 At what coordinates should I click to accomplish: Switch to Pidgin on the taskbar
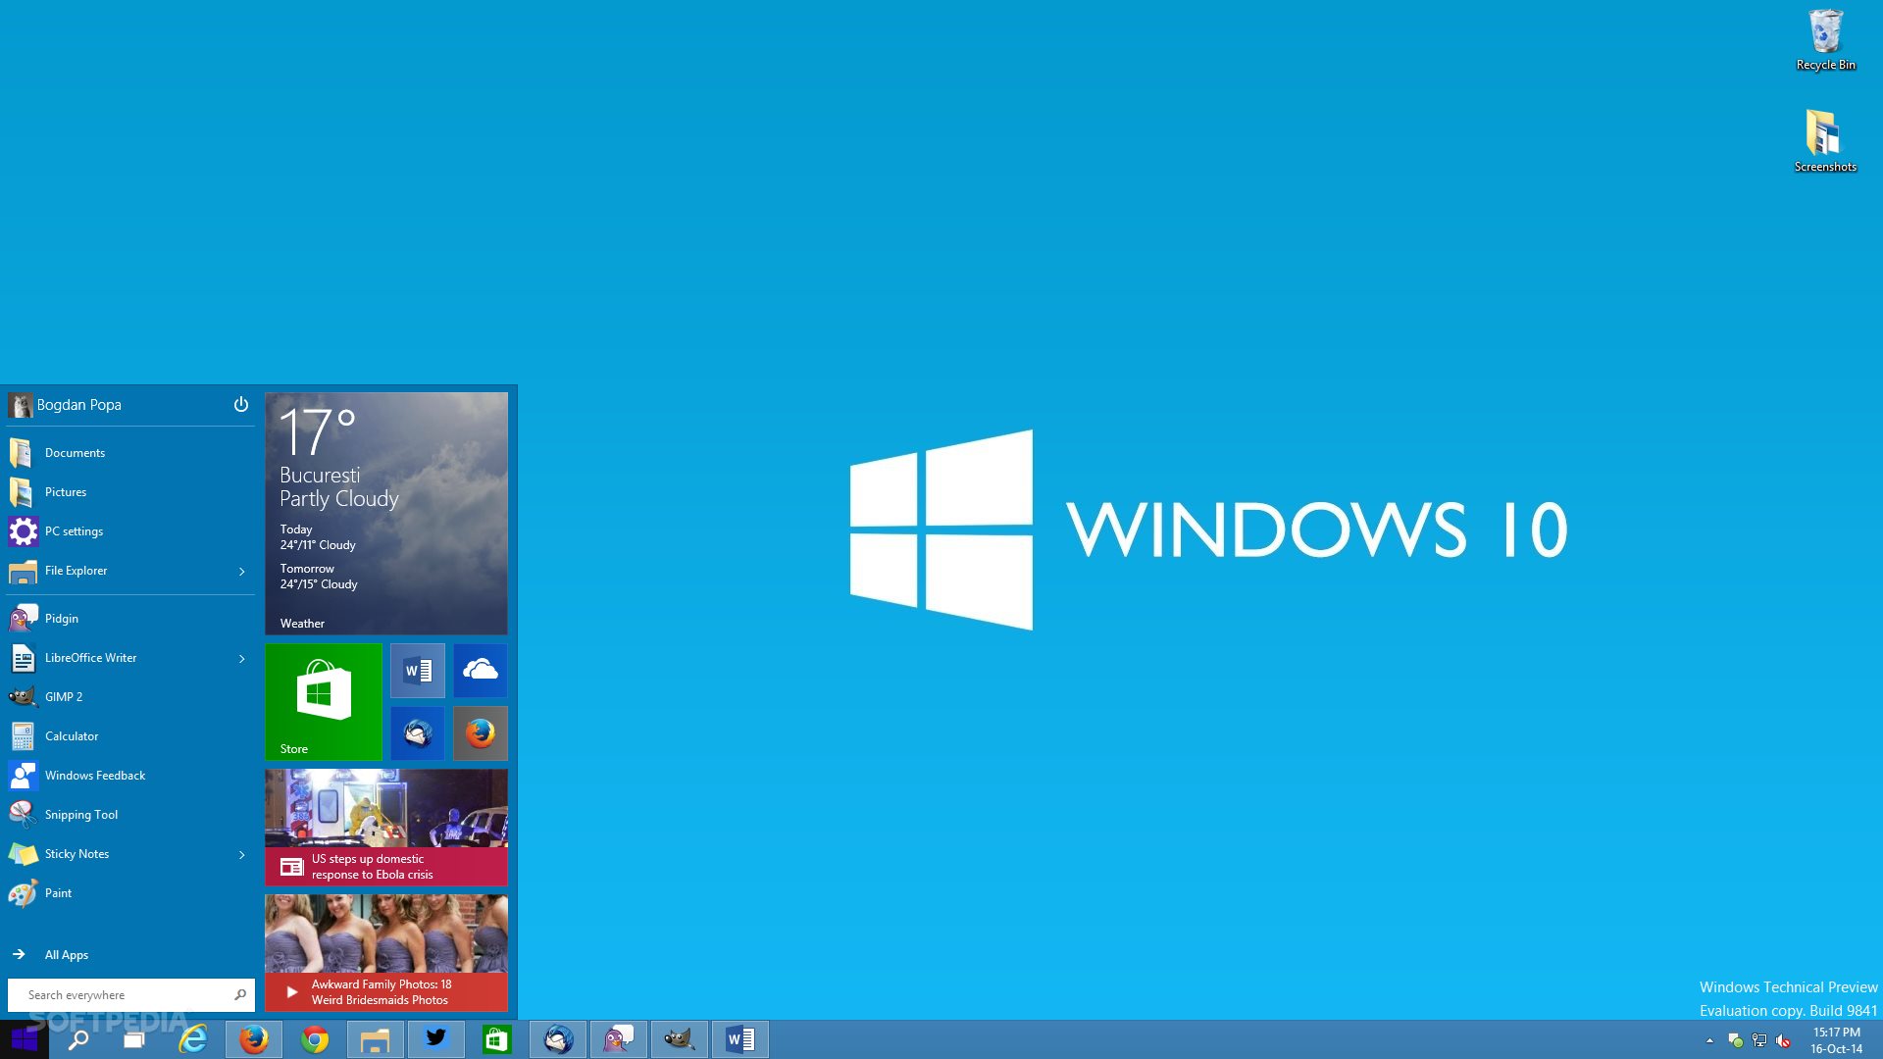(x=619, y=1039)
